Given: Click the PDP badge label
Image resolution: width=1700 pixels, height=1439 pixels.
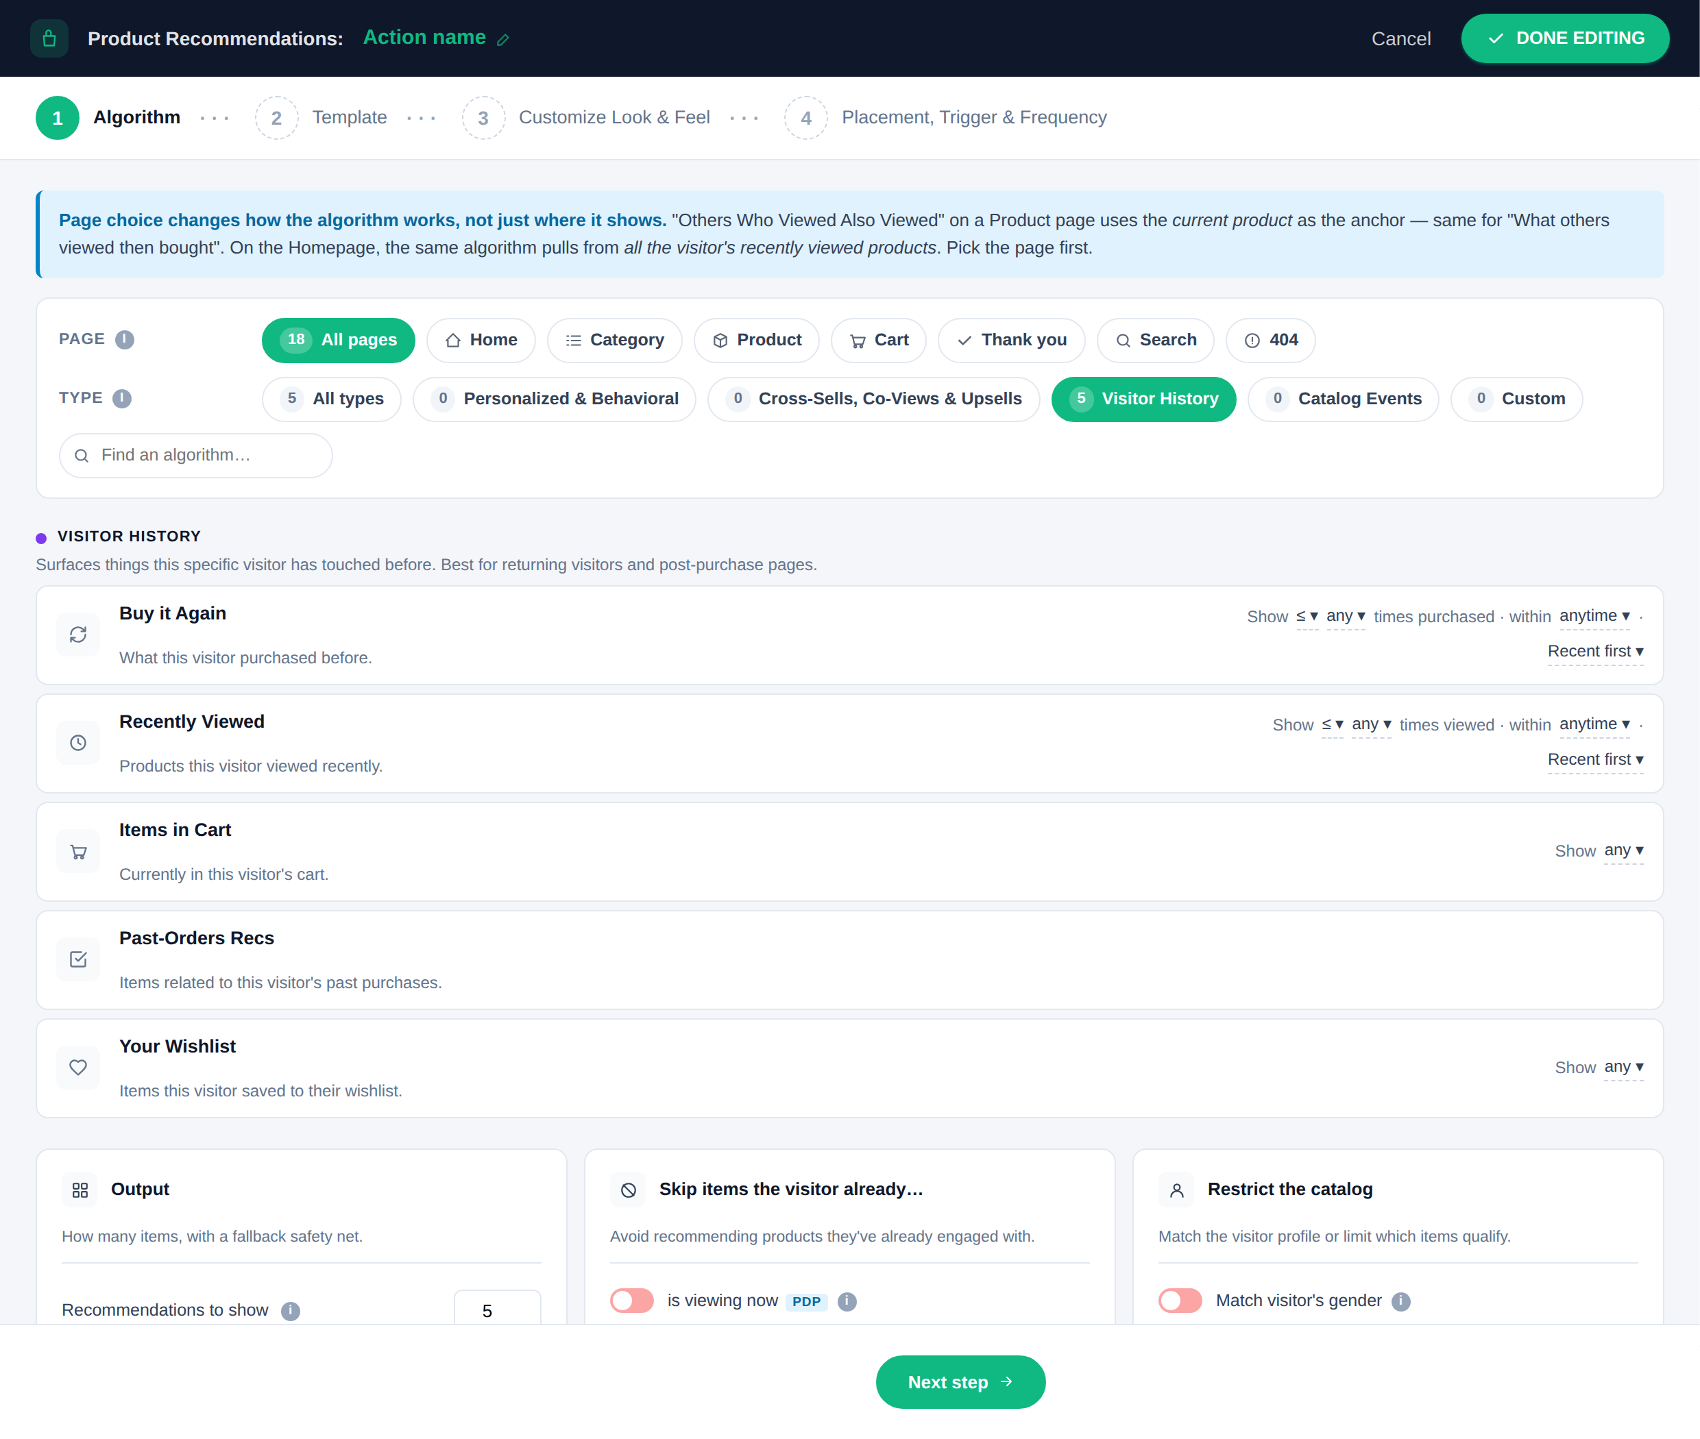Looking at the screenshot, I should click(x=806, y=1301).
